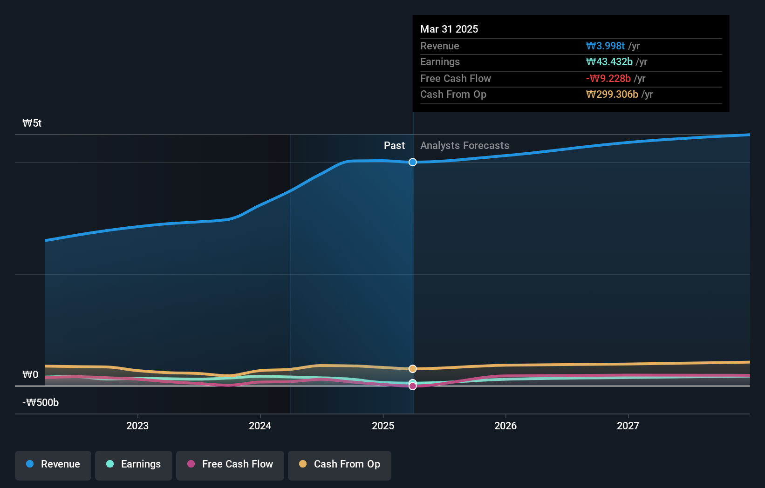Click the 'Analysts Forecasts' label
Viewport: 765px width, 488px height.
coord(464,146)
